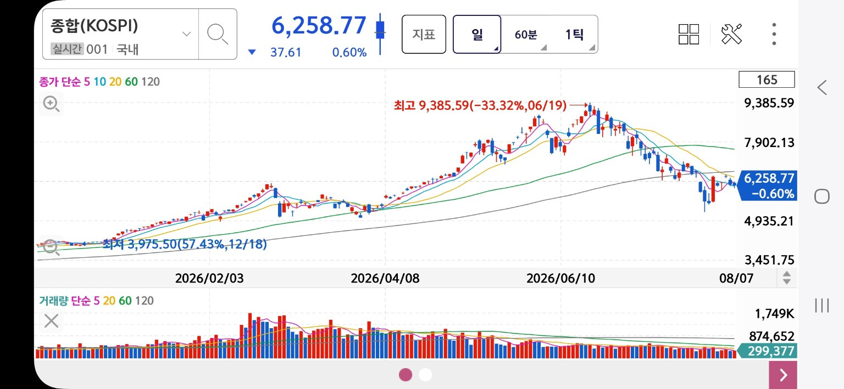
Task: Go back with the Android back chevron
Action: [x=822, y=87]
